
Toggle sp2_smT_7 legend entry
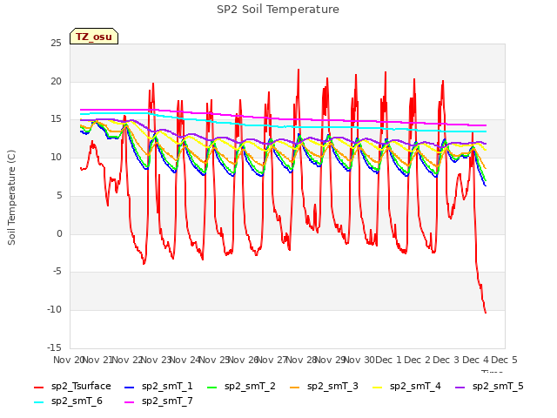158,401
